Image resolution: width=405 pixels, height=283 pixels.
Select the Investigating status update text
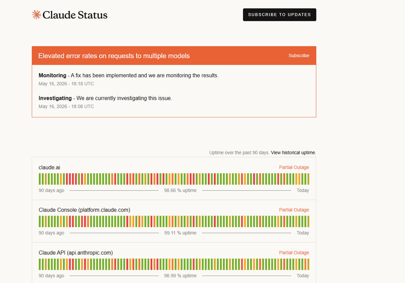click(105, 98)
